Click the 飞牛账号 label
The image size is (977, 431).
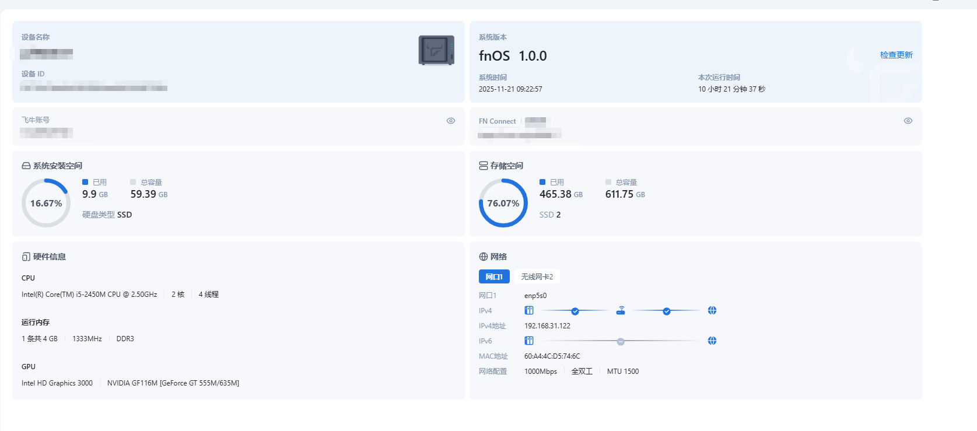[36, 120]
